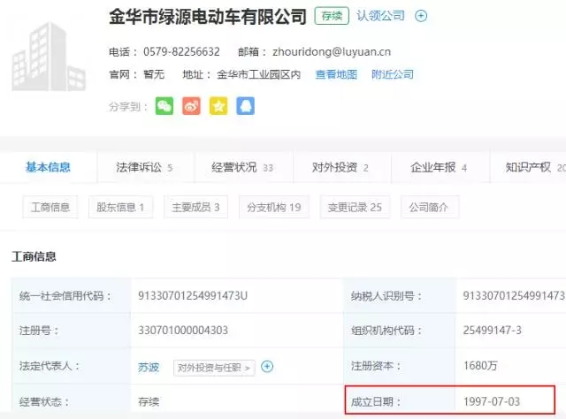Viewport: 566px width, 419px height.
Task: Select 工商信息 sub-section button
Action: [50, 207]
